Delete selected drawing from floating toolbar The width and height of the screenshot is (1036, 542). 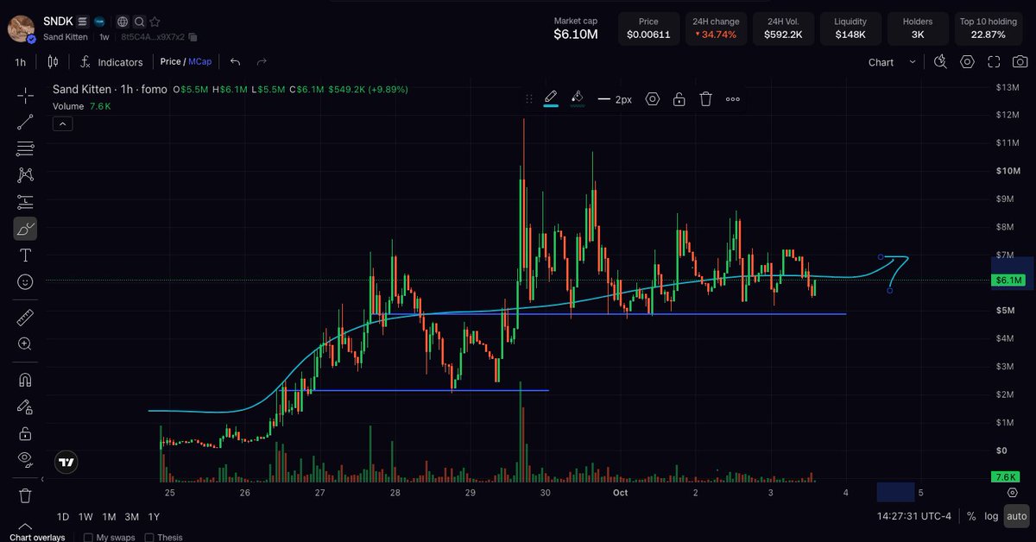point(705,99)
